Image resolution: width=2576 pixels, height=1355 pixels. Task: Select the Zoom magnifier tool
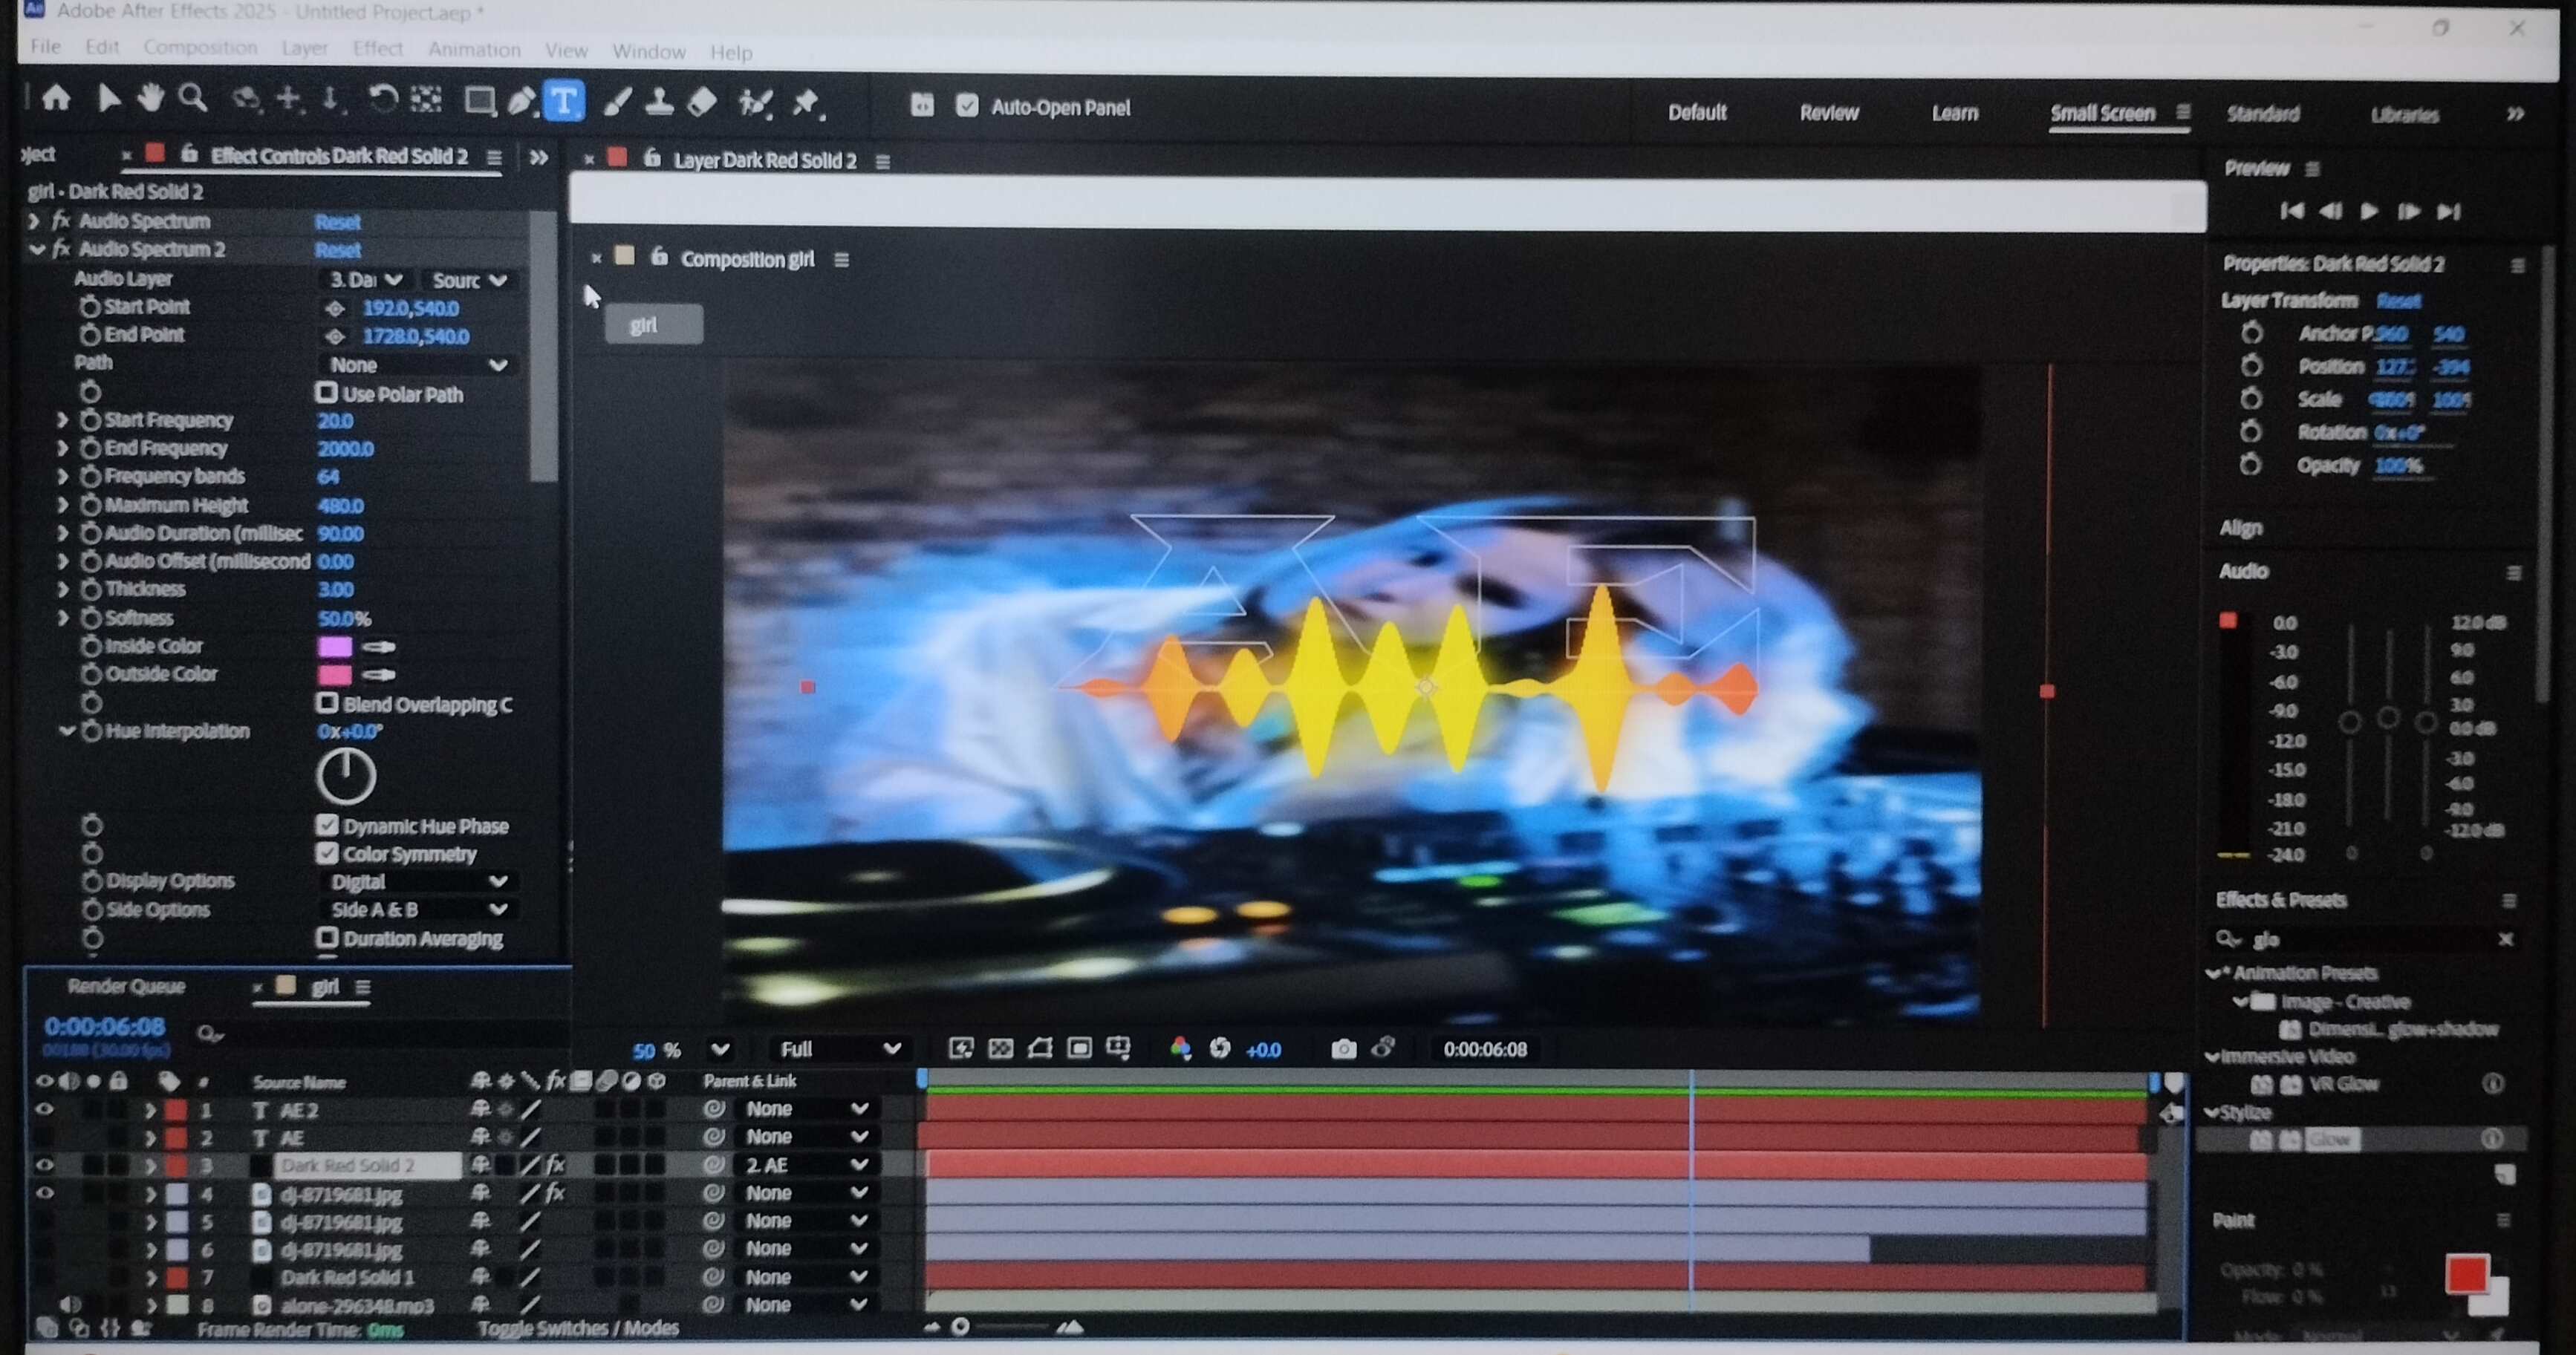[192, 99]
